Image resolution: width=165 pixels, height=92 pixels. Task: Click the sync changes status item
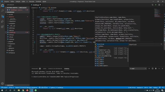pyautogui.click(x=11, y=87)
